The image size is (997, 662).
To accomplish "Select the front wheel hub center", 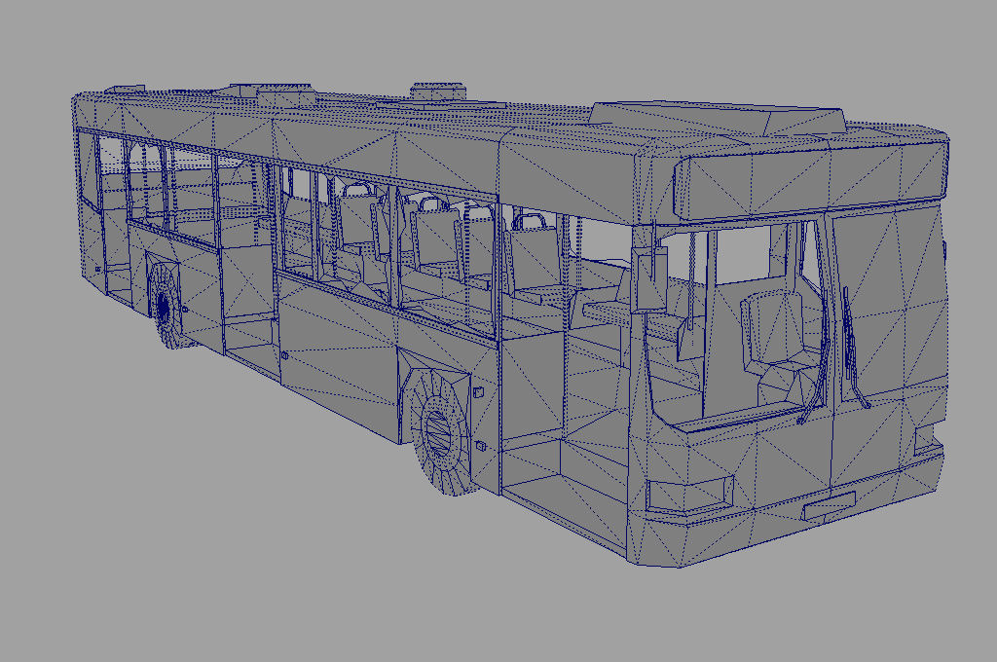I will [437, 432].
